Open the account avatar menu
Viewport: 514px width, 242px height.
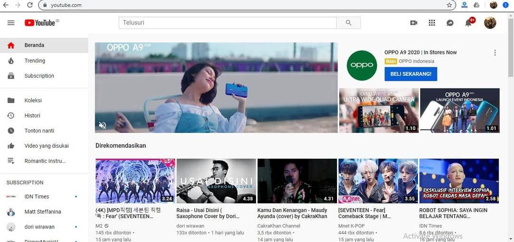pyautogui.click(x=490, y=23)
